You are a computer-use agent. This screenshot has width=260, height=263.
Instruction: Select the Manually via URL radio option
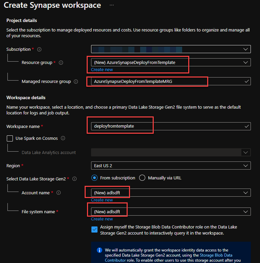[x=142, y=178]
